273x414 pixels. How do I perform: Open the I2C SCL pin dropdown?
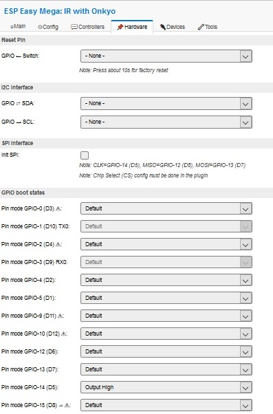pos(166,122)
